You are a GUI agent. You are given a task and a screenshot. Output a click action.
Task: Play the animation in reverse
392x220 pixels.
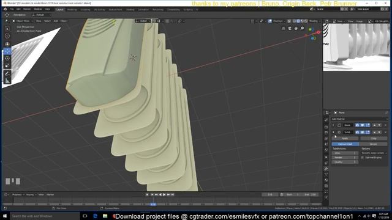160,194
